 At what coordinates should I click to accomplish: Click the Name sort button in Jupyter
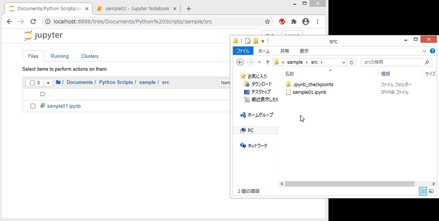(225, 83)
